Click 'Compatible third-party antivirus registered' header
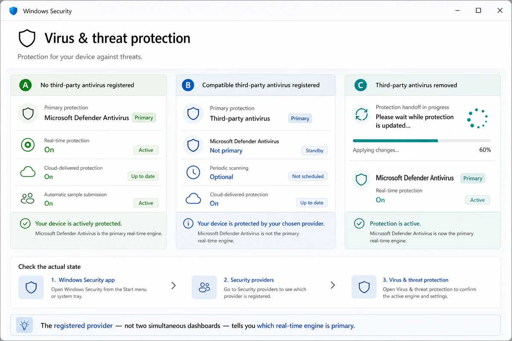 261,85
